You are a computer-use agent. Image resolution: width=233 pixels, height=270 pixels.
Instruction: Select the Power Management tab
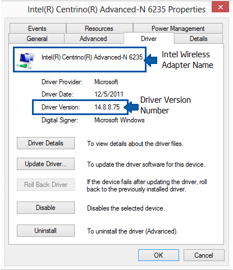(178, 28)
